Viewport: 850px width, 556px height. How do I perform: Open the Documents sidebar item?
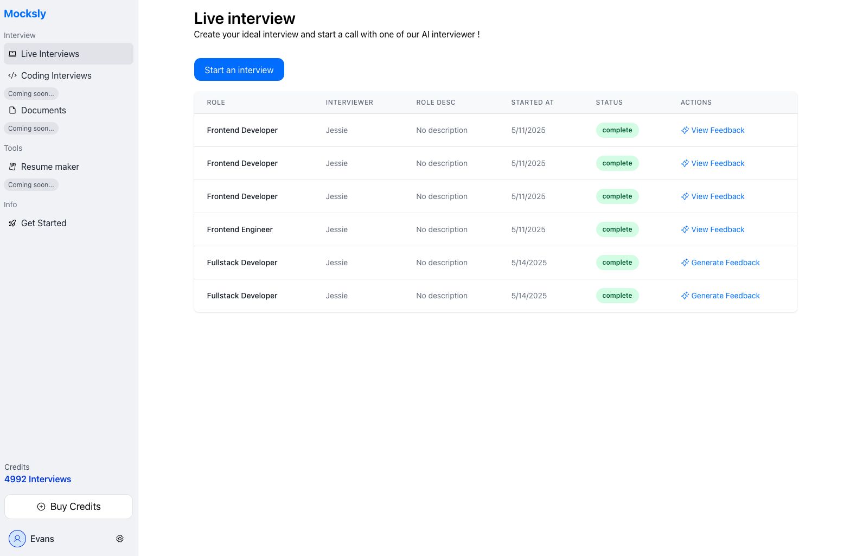coord(68,110)
